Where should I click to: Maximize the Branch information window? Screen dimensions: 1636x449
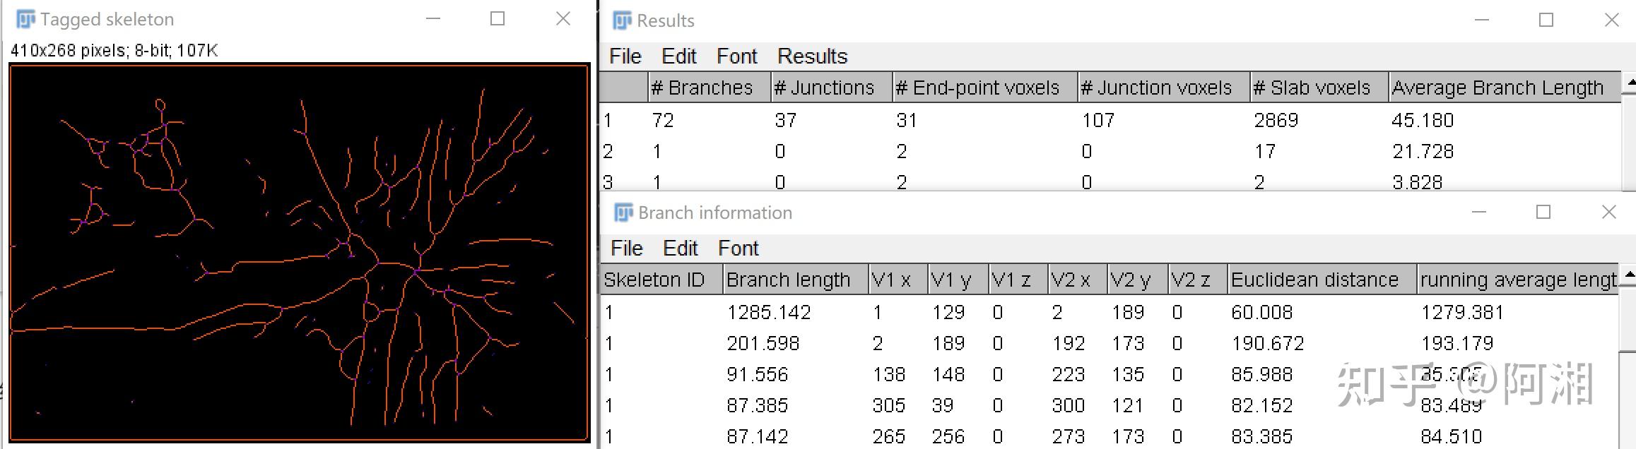pos(1543,212)
